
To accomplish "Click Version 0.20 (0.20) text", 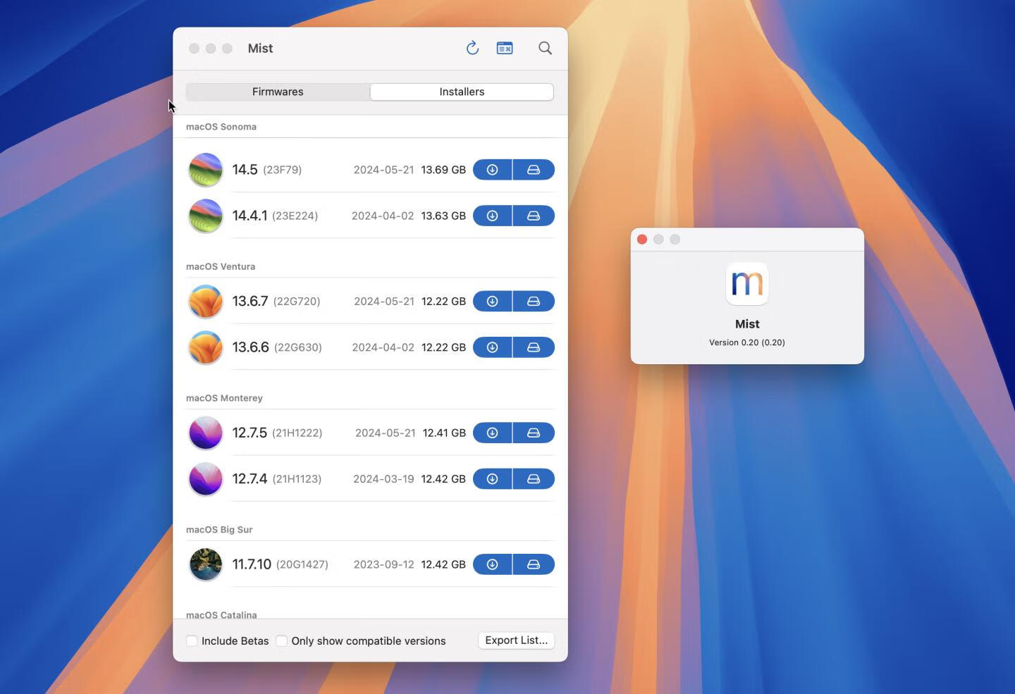I will pos(747,342).
